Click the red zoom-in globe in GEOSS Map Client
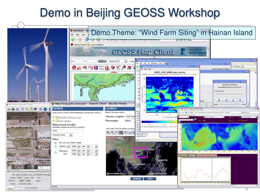The height and width of the screenshot is (195, 260). pyautogui.click(x=74, y=68)
